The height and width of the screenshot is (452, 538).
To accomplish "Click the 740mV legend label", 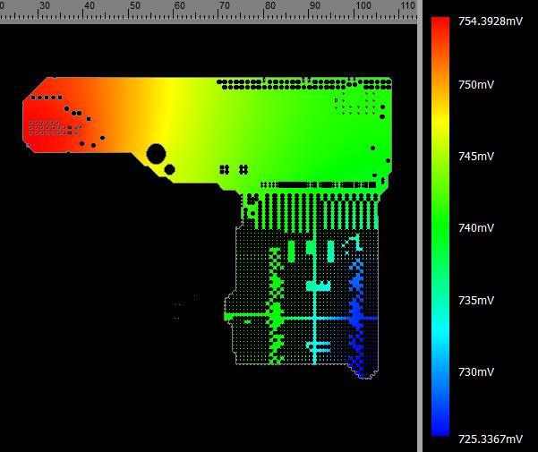I will pos(476,228).
